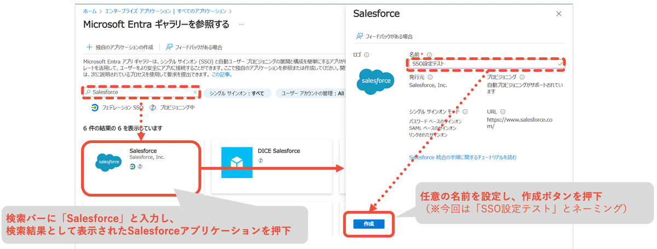Select the DICE Salesforce application card

272,166
